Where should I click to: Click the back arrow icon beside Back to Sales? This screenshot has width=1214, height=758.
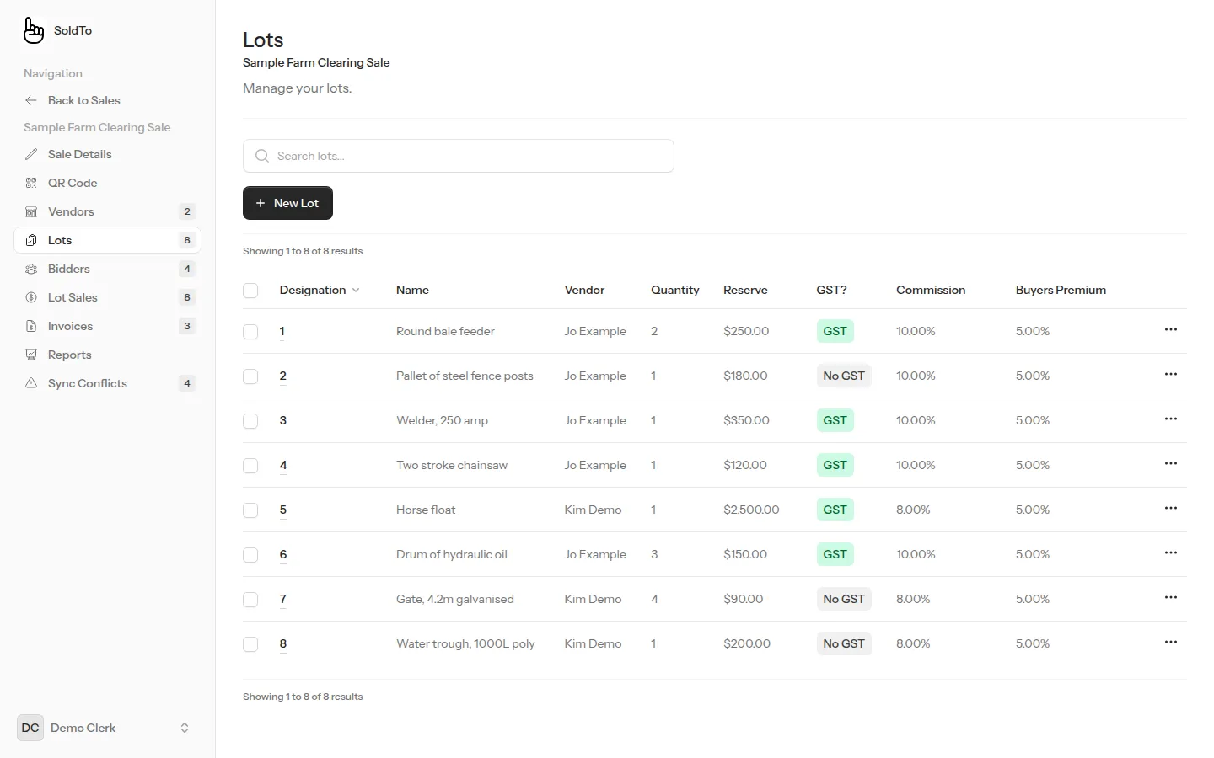(31, 100)
